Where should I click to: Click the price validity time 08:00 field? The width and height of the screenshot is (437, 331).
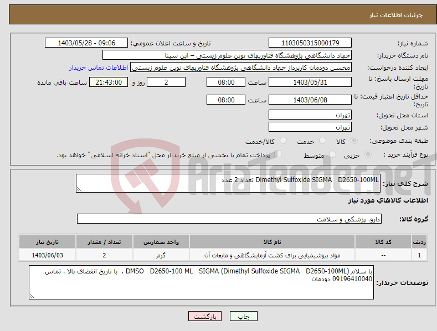(x=226, y=100)
